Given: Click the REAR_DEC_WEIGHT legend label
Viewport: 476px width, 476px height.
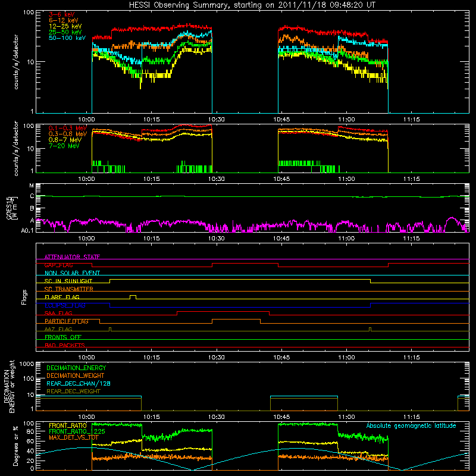Looking at the screenshot, I should [73, 392].
